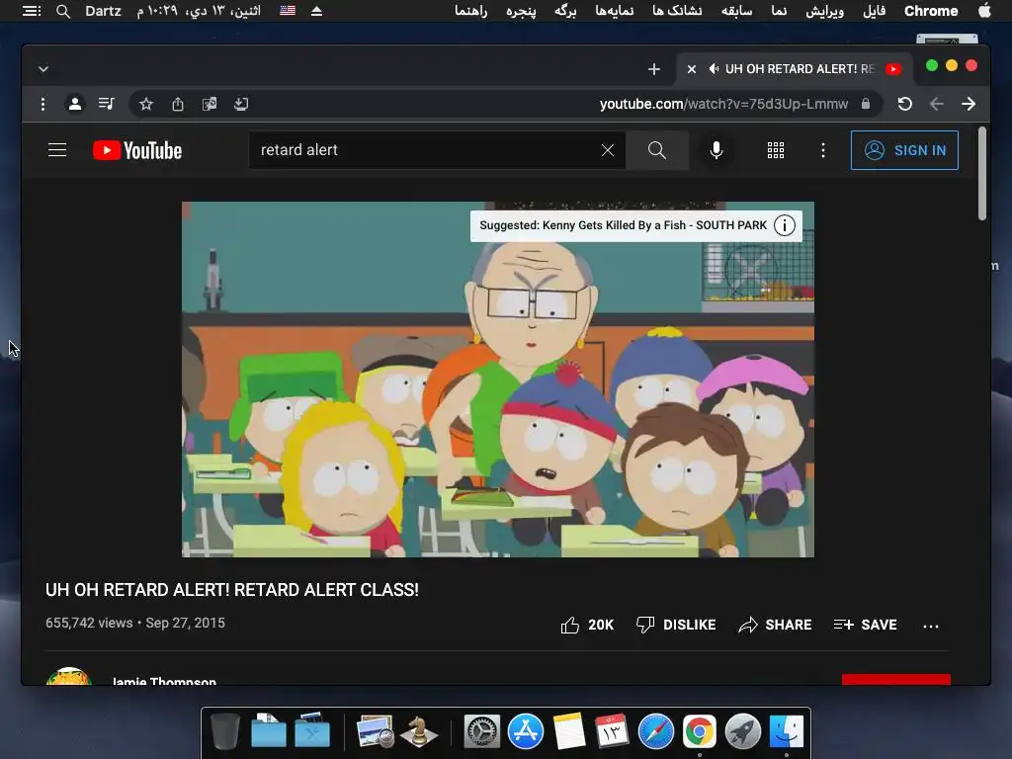
Task: Open the Dartz user menu
Action: (x=103, y=11)
